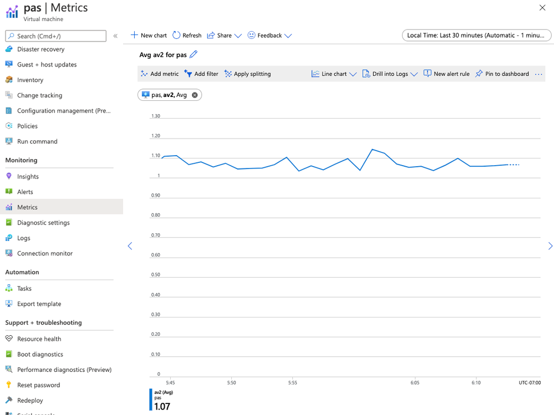Screen dimensions: 554x415
Task: Open the Drill into Logs dropdown
Action: tap(414, 74)
